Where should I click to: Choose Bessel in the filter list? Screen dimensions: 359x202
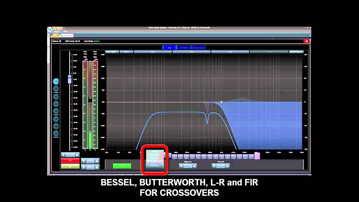[155, 151]
